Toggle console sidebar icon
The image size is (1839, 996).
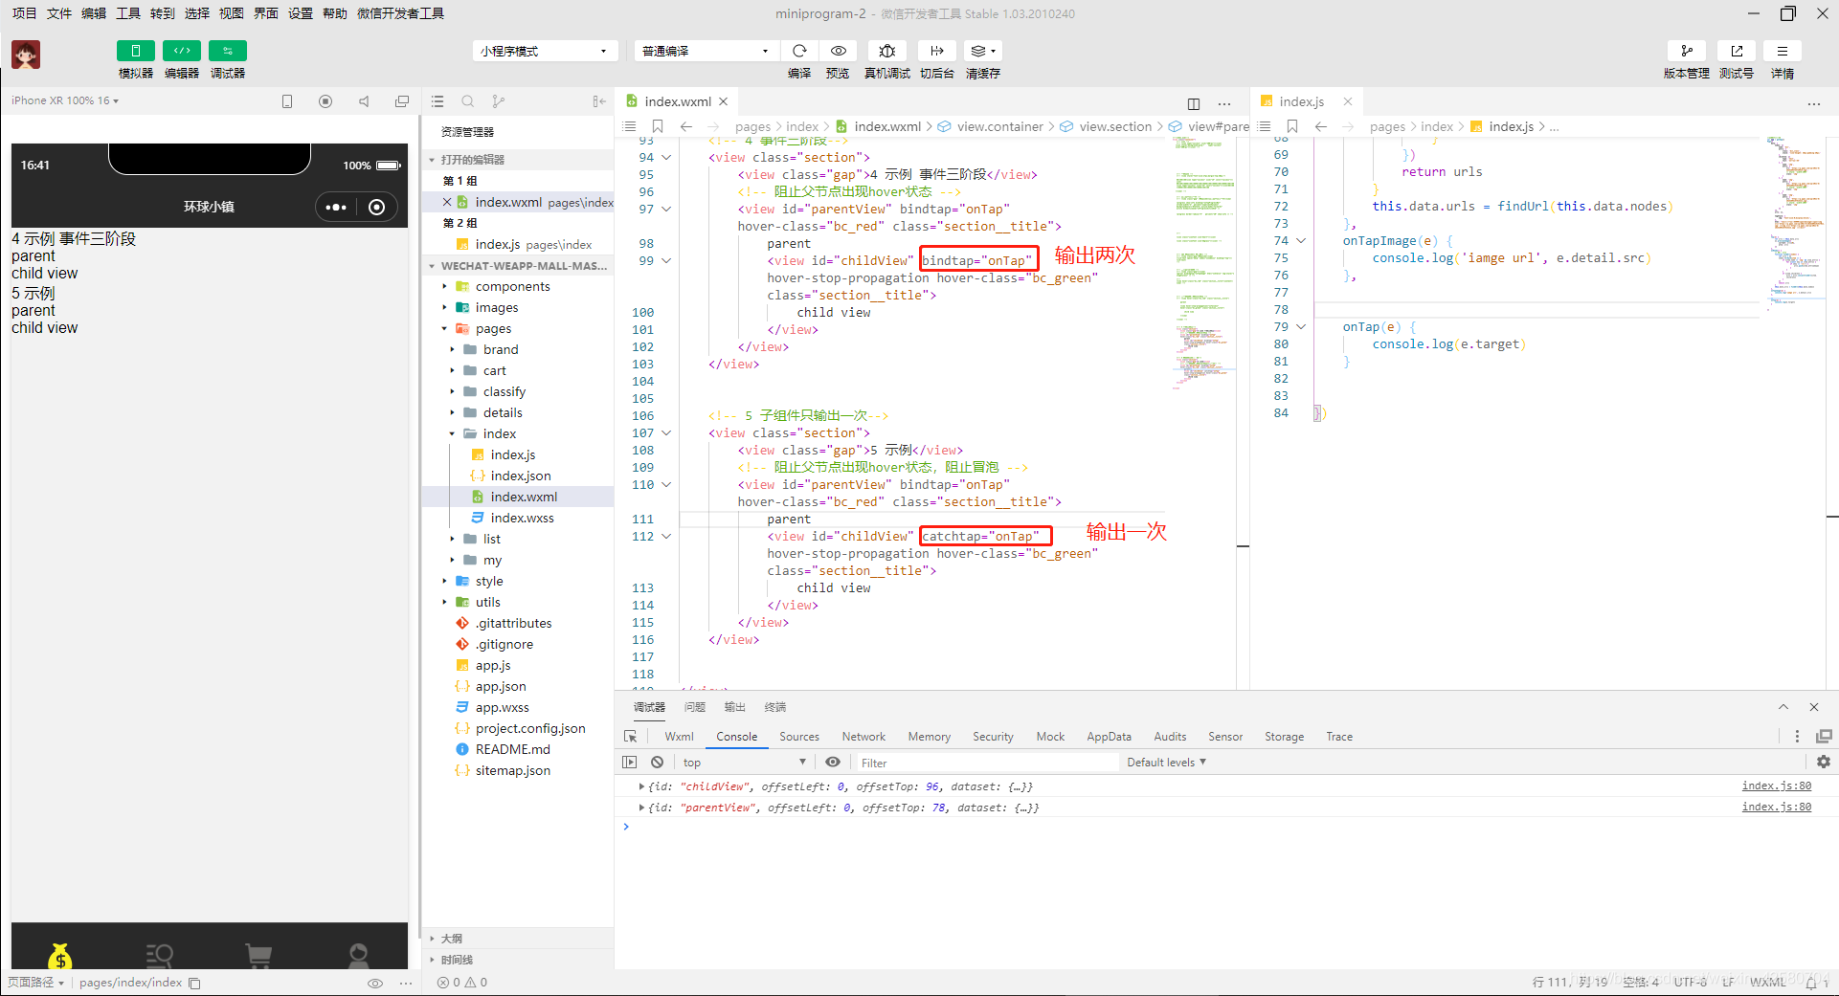(x=629, y=763)
